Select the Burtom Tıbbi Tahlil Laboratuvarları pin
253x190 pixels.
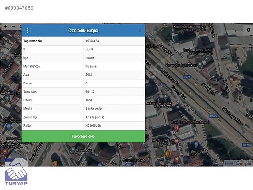(x=207, y=59)
